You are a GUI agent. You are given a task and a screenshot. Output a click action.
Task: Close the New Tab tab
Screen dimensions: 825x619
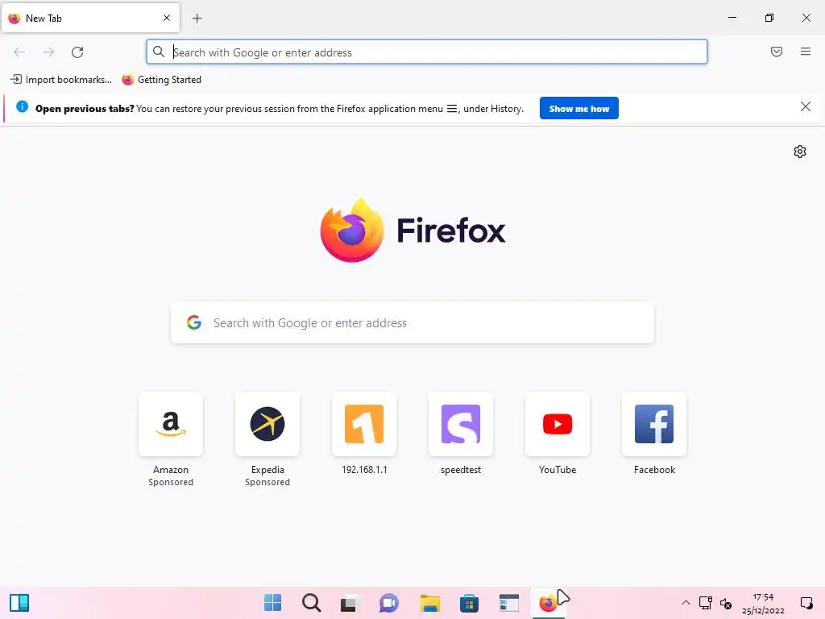166,18
